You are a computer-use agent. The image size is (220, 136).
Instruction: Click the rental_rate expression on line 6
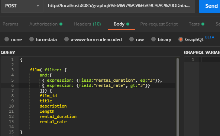pyautogui.click(x=96, y=85)
